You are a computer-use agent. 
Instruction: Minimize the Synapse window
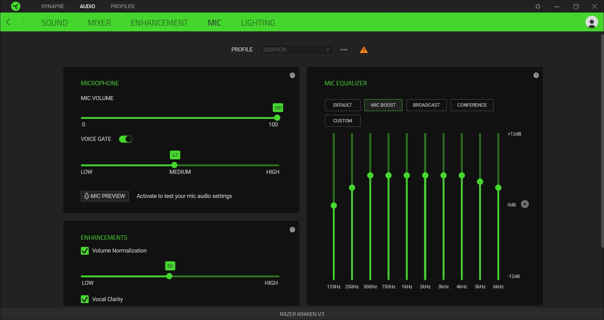tap(557, 6)
